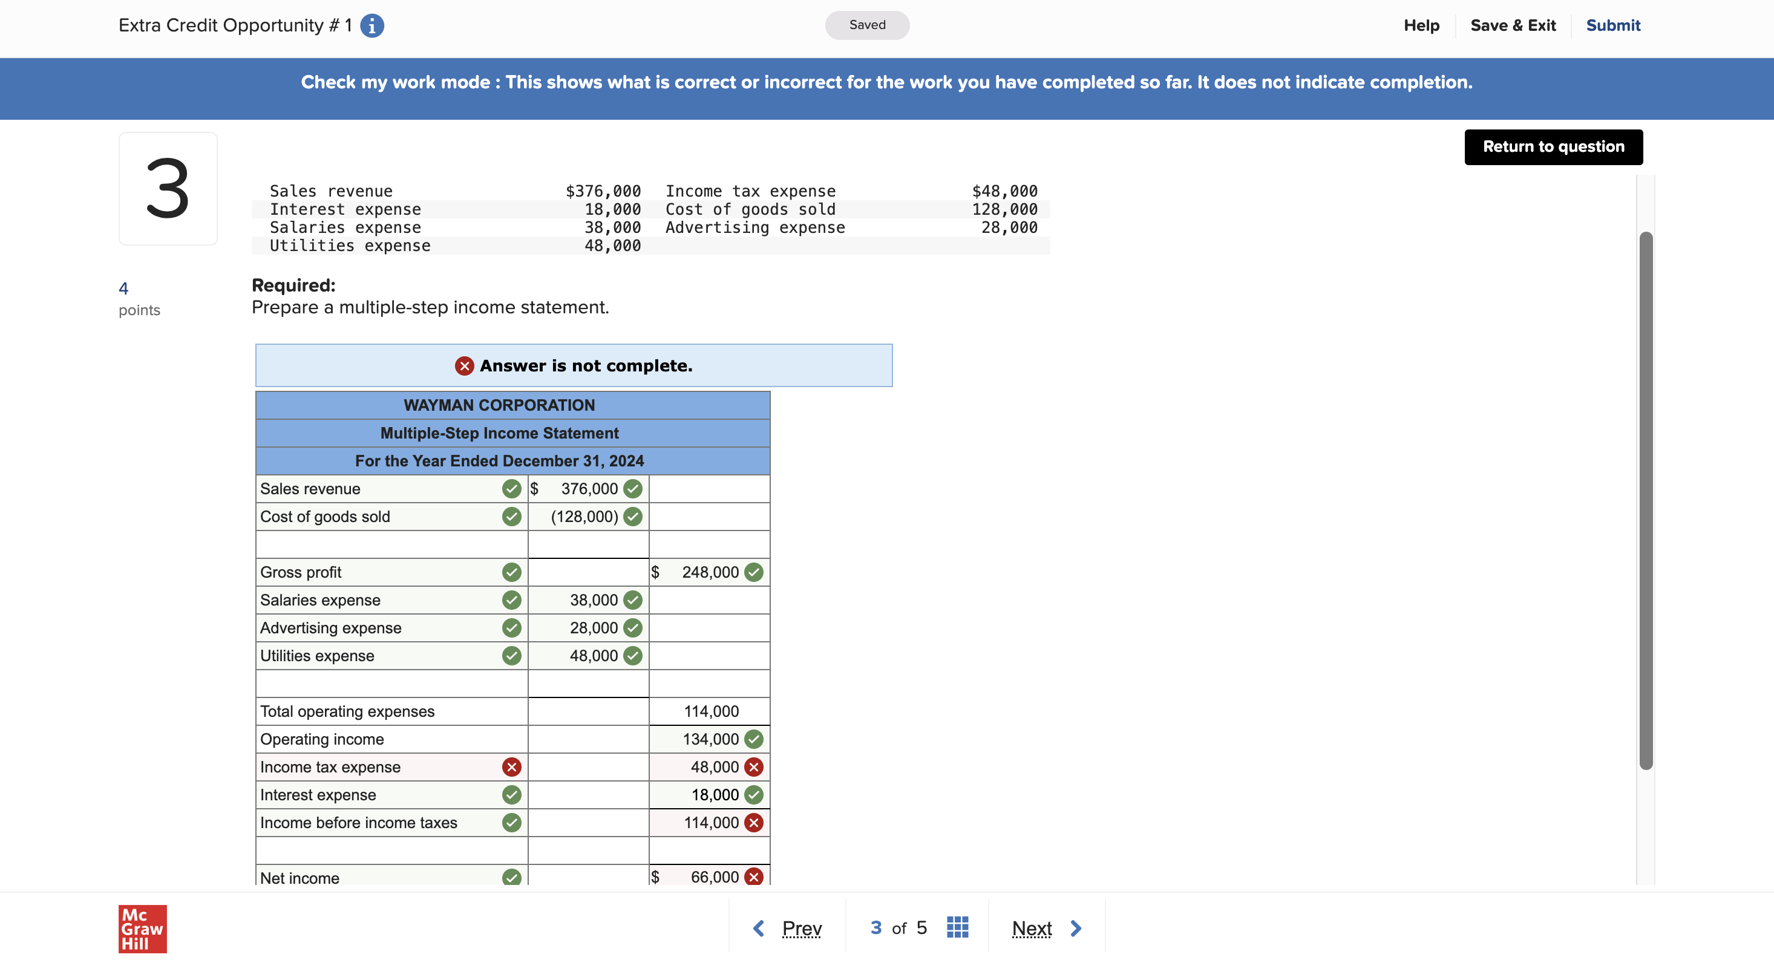Viewport: 1774px width, 963px height.
Task: Click the question number 3 box
Action: pos(168,189)
